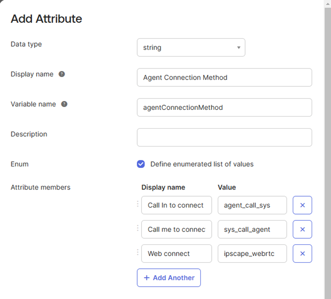Edit the Call In to connect field
The image size is (331, 299).
point(176,205)
